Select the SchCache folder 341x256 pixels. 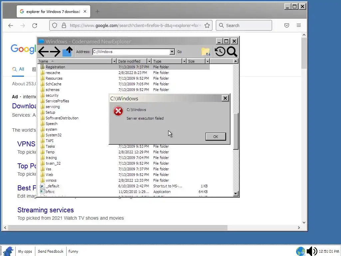coord(53,84)
